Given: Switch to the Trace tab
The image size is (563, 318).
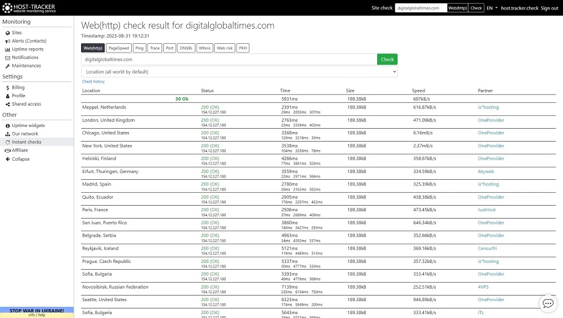Looking at the screenshot, I should [155, 48].
